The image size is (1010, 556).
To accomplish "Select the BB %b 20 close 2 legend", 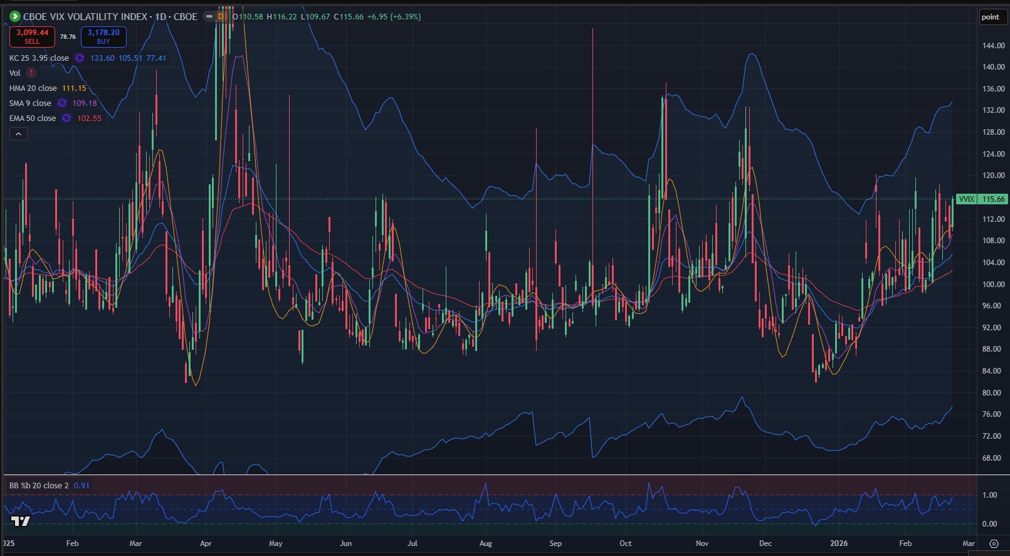I will 39,485.
